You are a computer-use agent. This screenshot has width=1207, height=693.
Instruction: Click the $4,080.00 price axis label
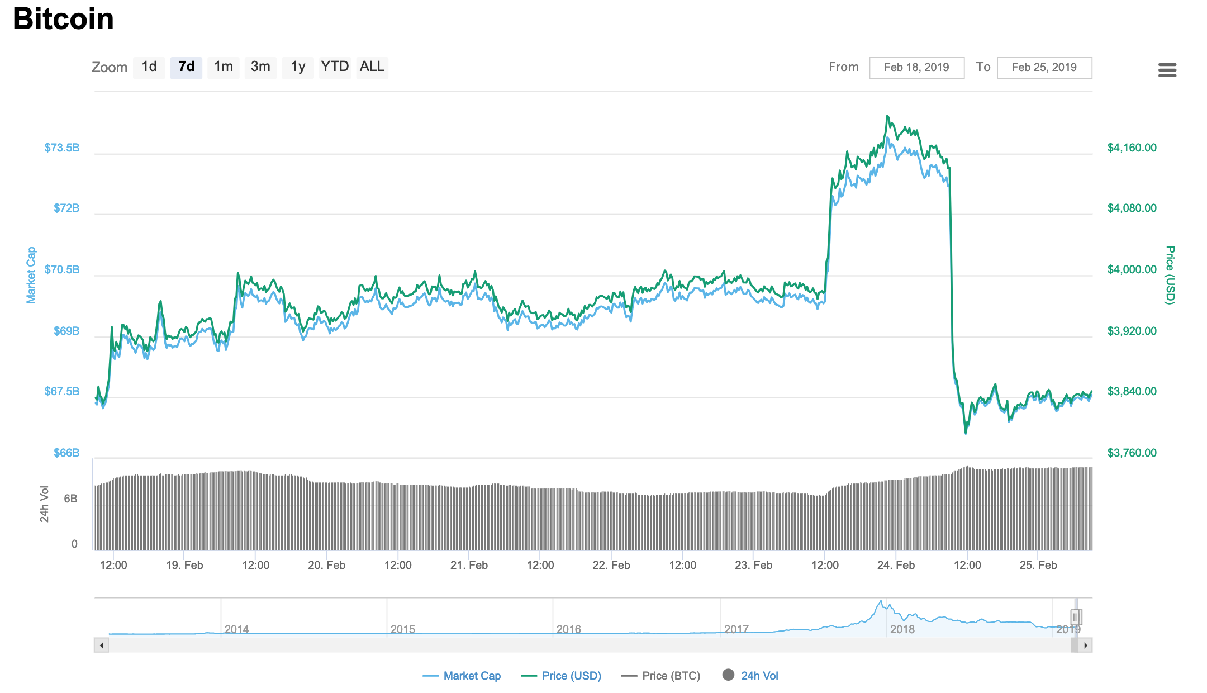pos(1132,208)
